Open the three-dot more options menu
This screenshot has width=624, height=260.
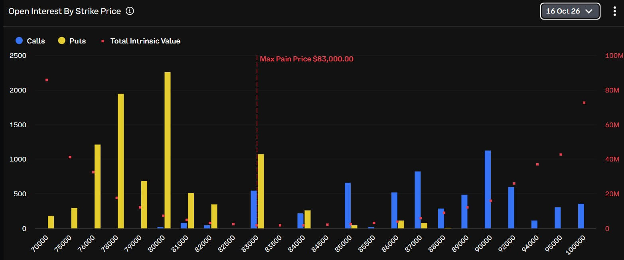pos(614,11)
